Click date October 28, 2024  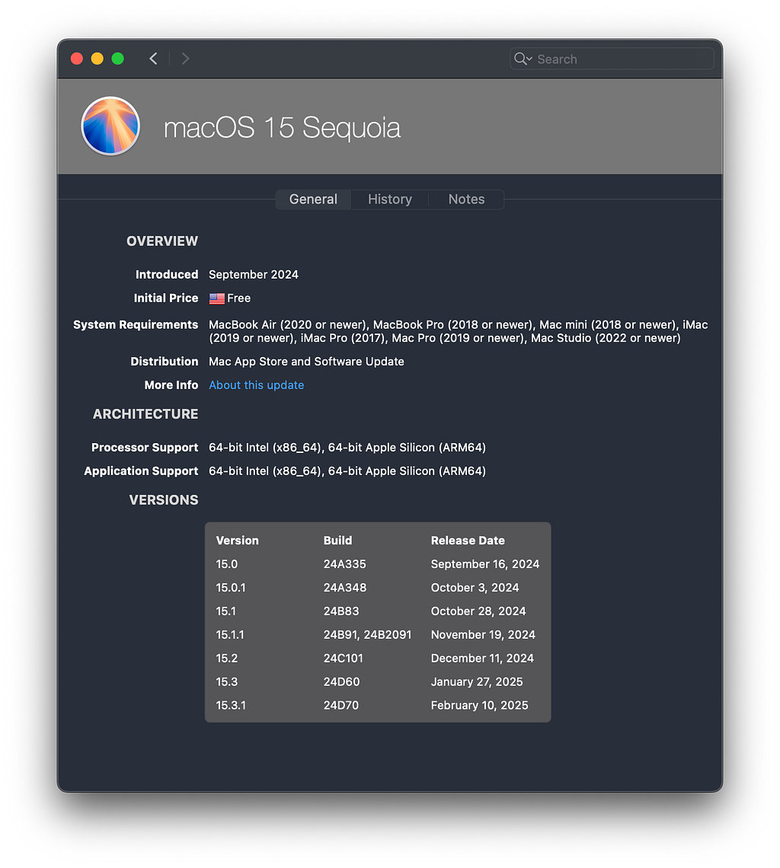pos(478,611)
